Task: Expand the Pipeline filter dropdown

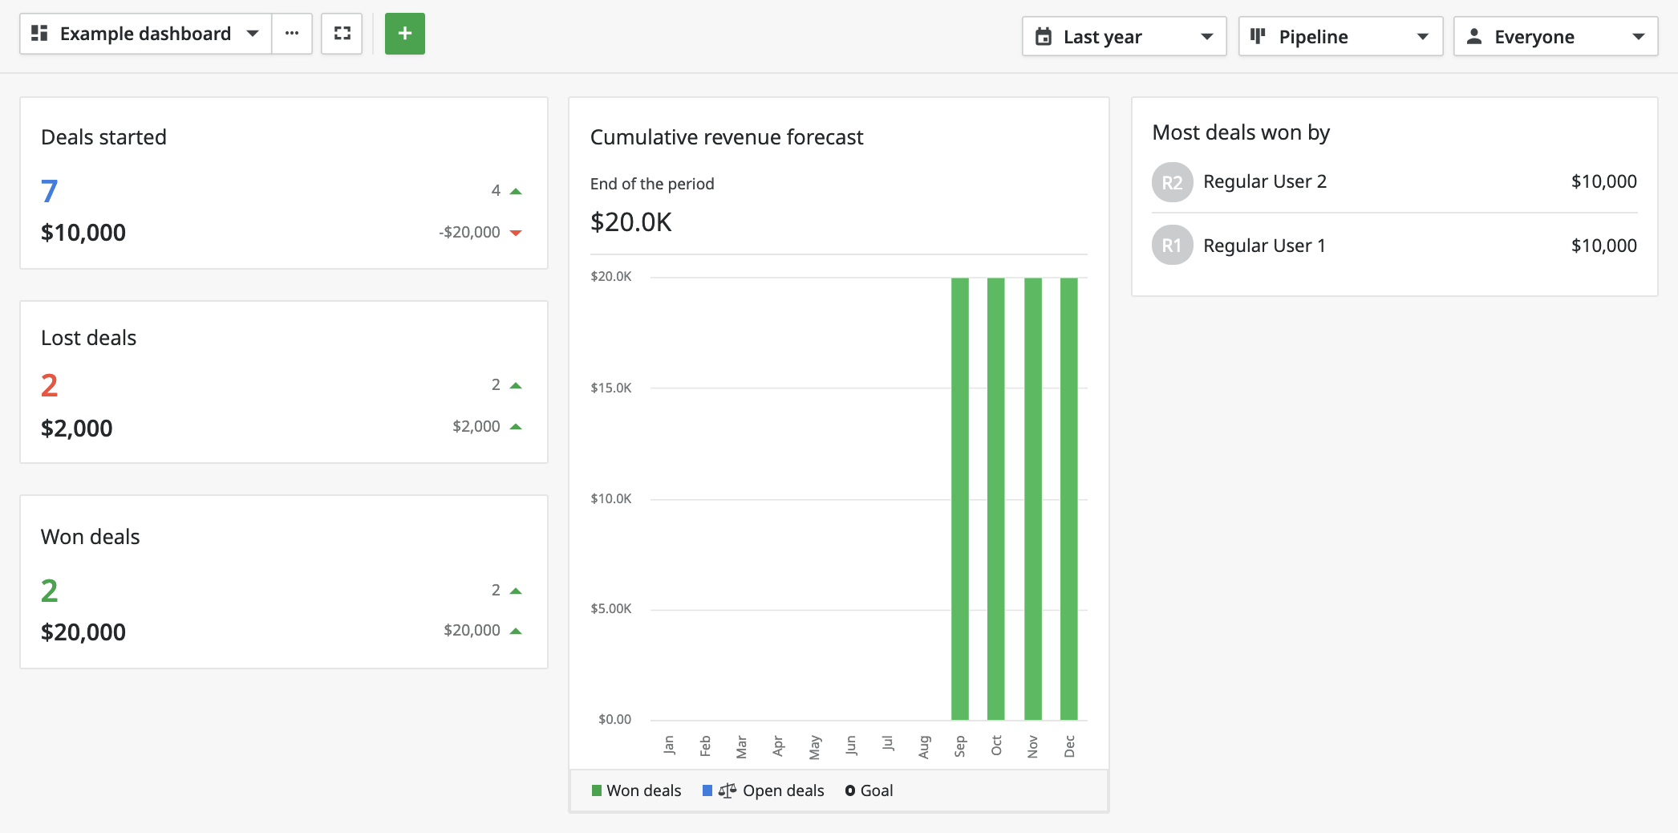Action: pos(1422,37)
